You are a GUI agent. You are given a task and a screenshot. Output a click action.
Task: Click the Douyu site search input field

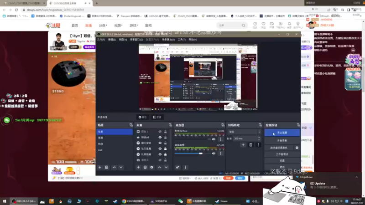coord(229,26)
